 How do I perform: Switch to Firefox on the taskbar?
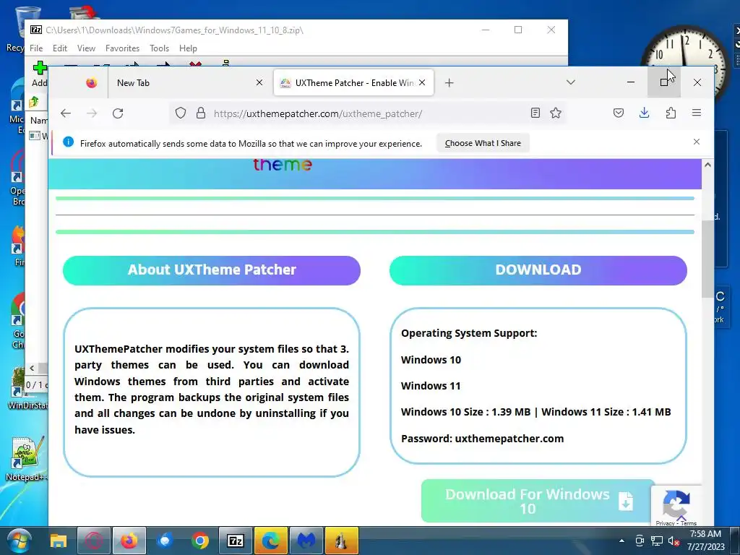(x=129, y=541)
